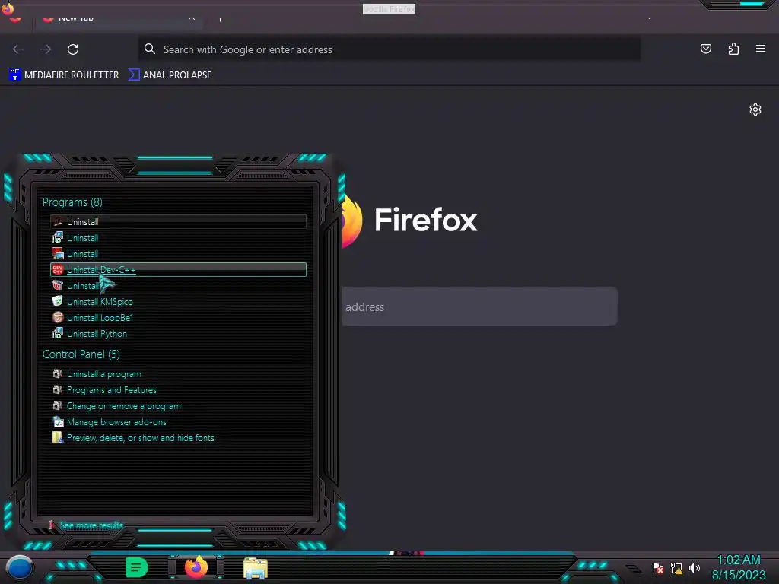The height and width of the screenshot is (584, 779).
Task: Choose the Uninstall entry below Dev-C++
Action: pos(178,286)
